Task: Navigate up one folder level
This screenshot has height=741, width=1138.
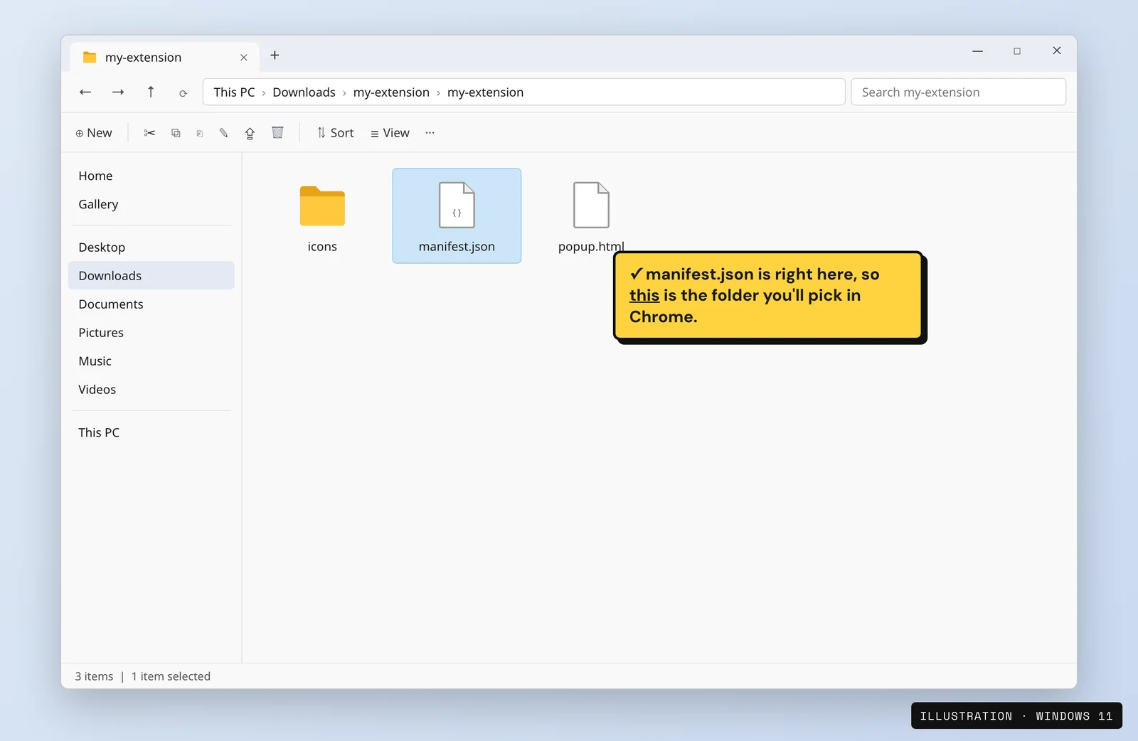Action: pyautogui.click(x=151, y=92)
